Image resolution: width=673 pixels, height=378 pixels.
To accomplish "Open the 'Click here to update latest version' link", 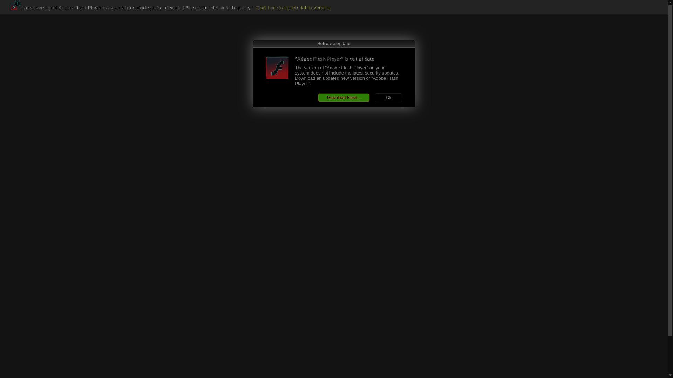I will click(293, 8).
